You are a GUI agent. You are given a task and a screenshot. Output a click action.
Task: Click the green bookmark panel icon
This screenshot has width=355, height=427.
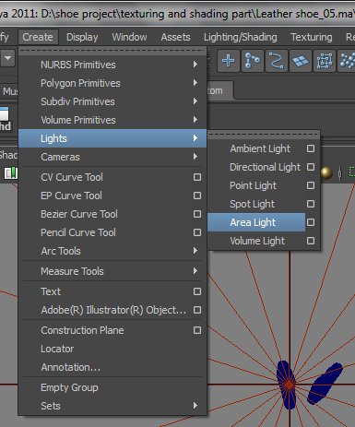click(x=11, y=172)
